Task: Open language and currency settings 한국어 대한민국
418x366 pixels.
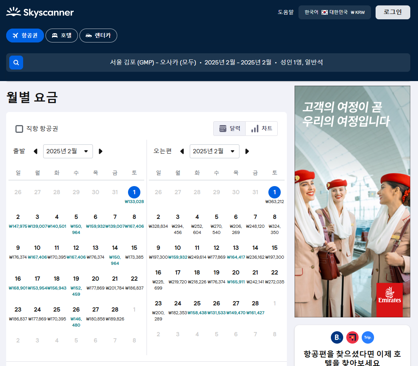Action: point(334,12)
